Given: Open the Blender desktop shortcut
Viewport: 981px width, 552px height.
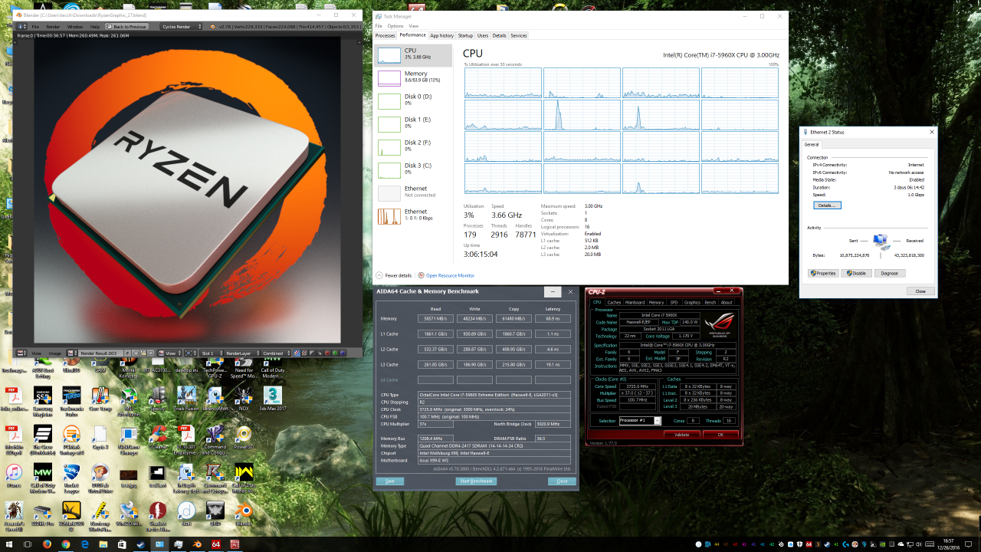Looking at the screenshot, I should (x=244, y=511).
